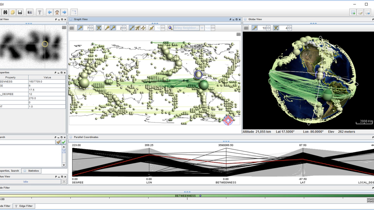Click the Value column header
Image resolution: width=374 pixels, height=210 pixels.
pos(47,77)
